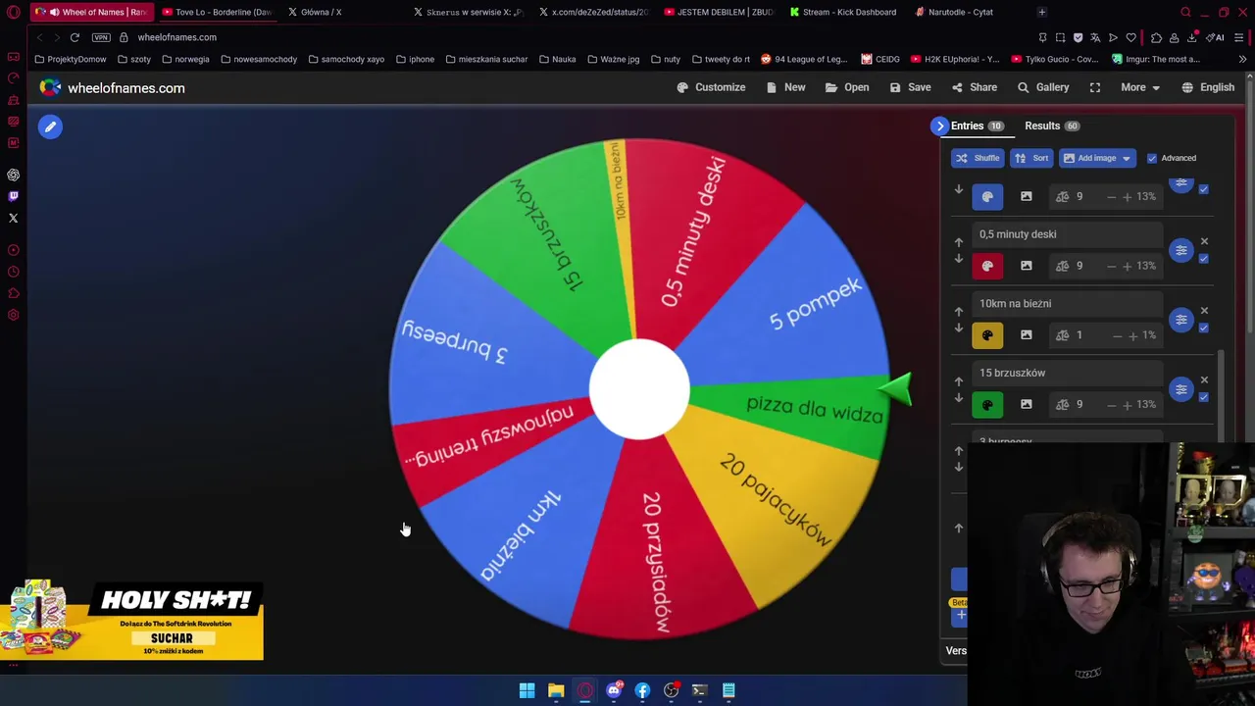The height and width of the screenshot is (706, 1255).
Task: Create a New wheel
Action: 785,87
